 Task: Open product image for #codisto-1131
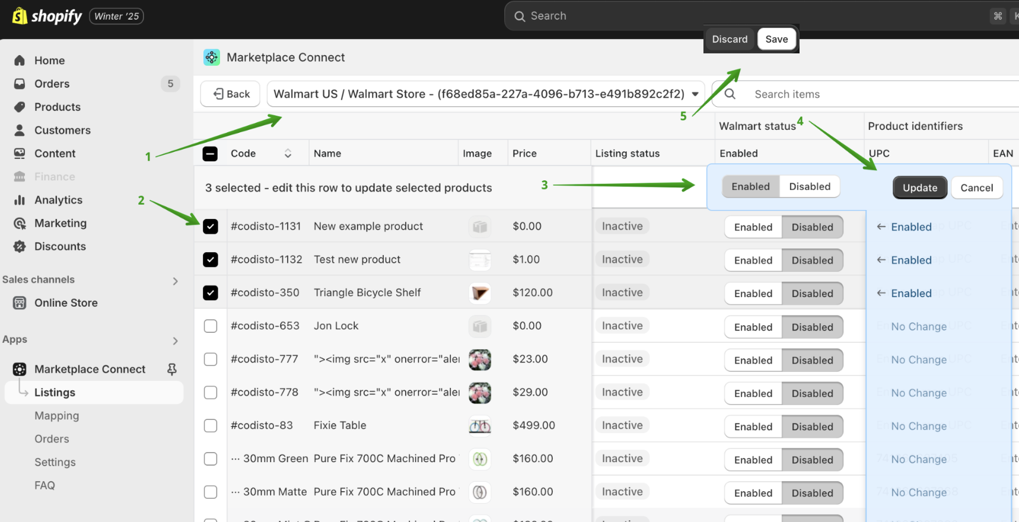[x=480, y=227]
